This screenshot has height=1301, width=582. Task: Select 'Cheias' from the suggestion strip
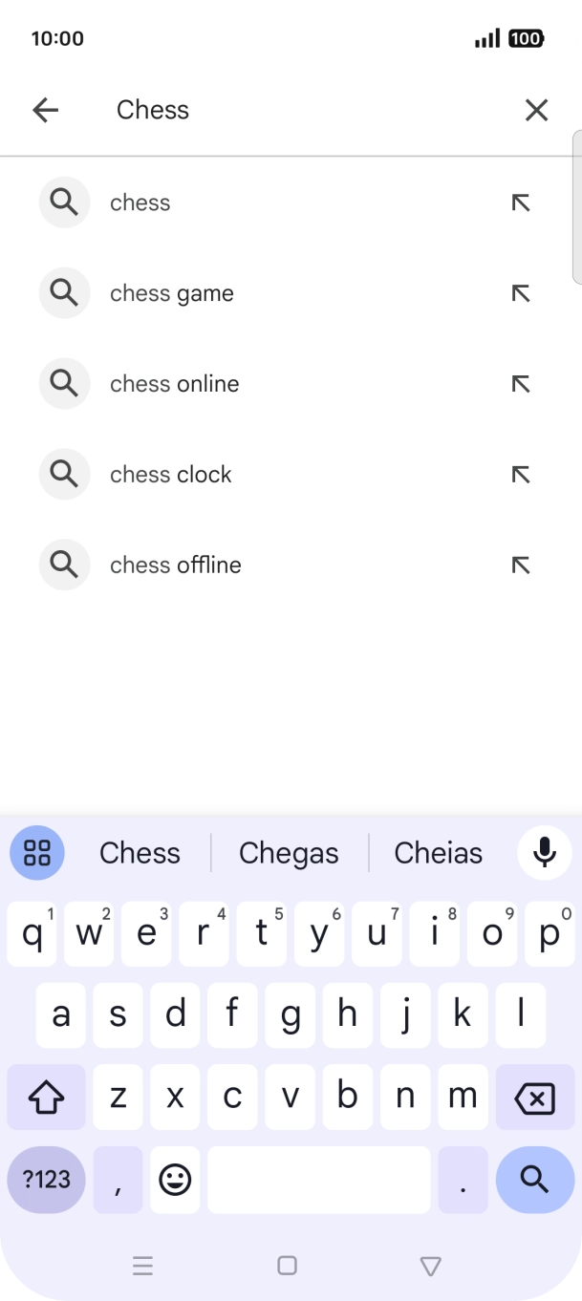(x=438, y=852)
